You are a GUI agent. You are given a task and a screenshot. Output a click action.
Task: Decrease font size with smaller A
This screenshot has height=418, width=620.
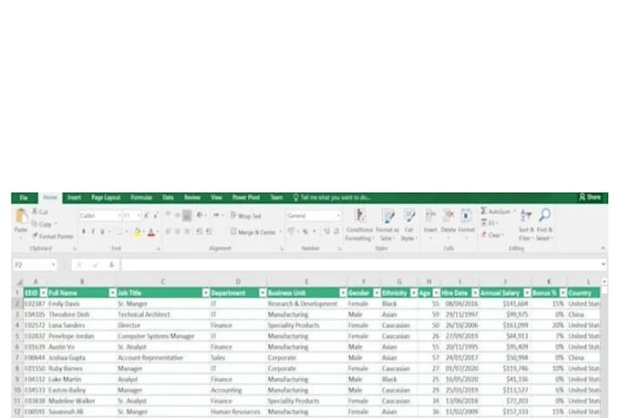(x=156, y=216)
